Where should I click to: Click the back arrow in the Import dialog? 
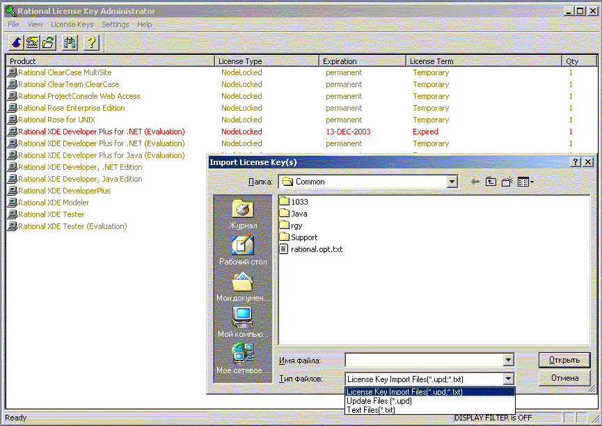[475, 181]
